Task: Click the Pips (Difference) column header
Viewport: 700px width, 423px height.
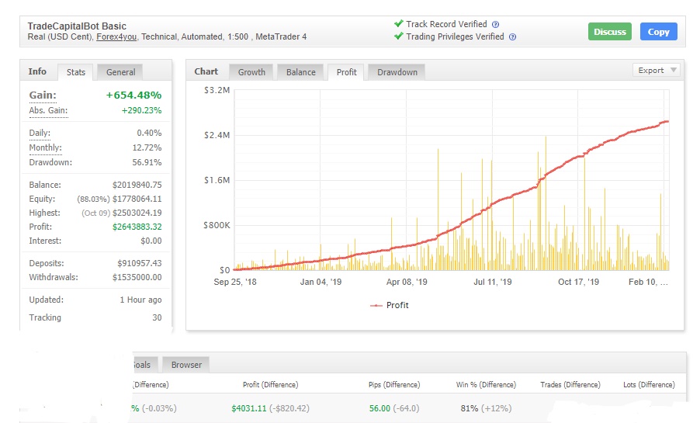Action: 393,385
